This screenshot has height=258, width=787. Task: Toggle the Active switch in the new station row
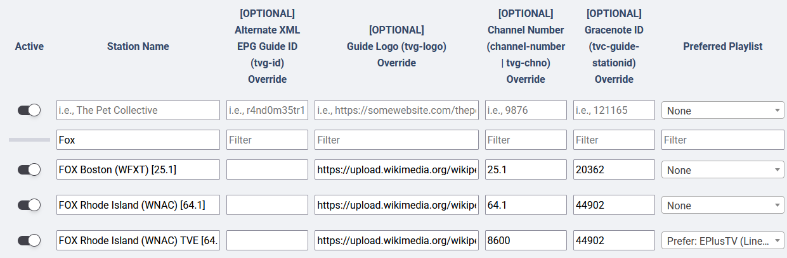(29, 110)
